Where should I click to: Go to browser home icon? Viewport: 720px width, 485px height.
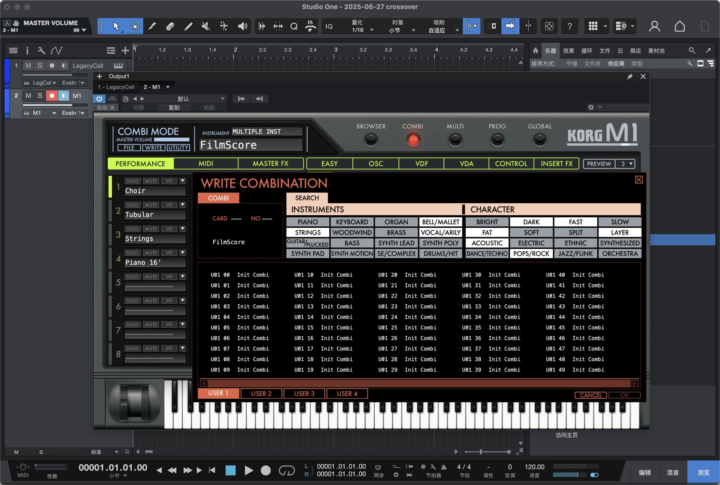coord(535,50)
